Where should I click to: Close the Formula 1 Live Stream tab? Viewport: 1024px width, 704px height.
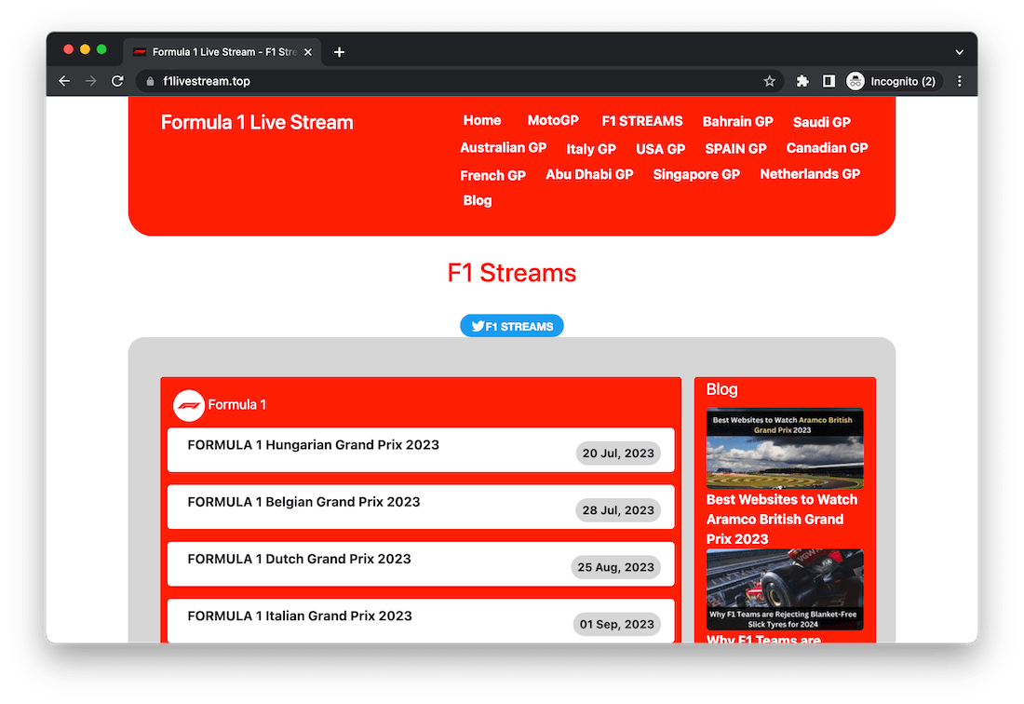307,52
